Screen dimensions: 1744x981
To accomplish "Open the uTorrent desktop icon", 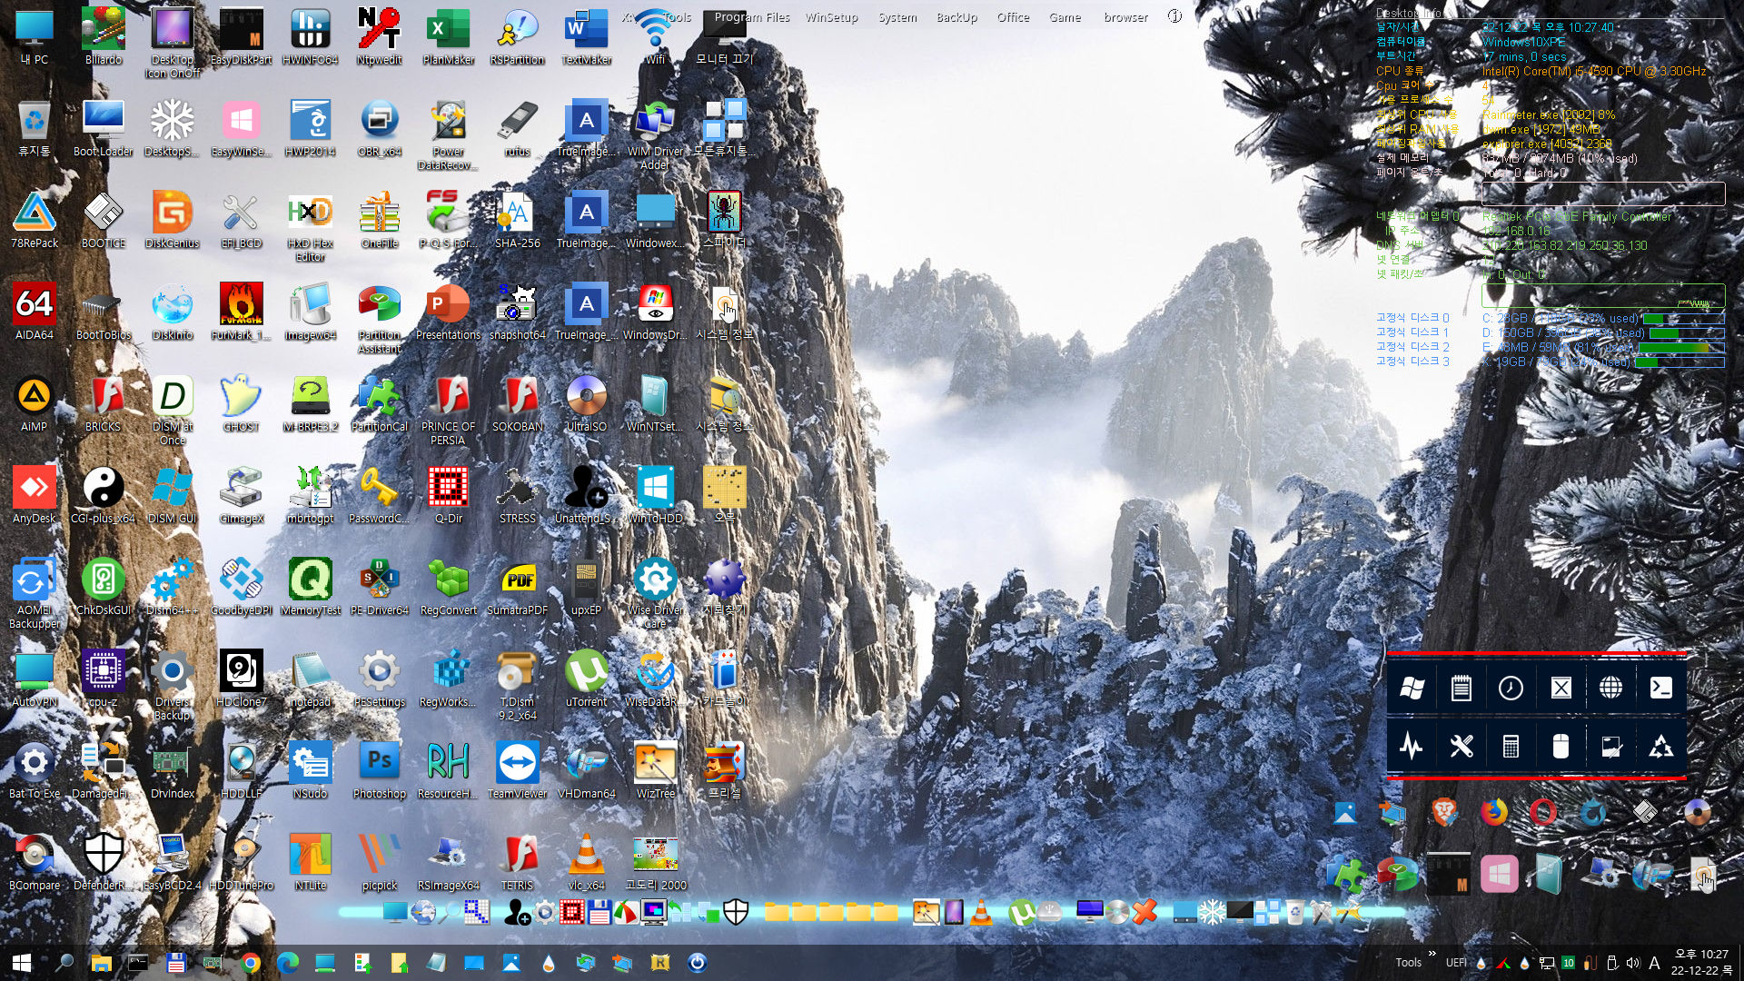I will [586, 679].
